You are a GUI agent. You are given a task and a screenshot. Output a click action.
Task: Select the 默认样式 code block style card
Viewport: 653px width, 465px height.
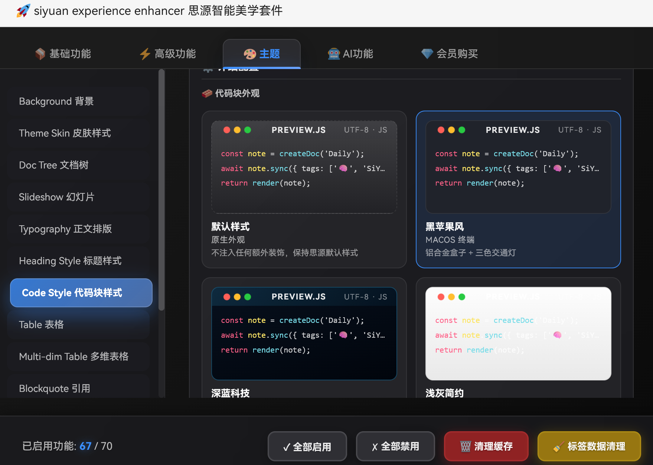(x=304, y=189)
